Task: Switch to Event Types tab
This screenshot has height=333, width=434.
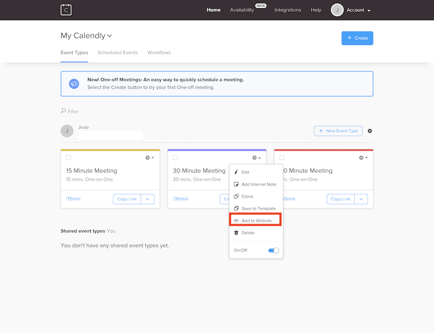Action: (x=74, y=53)
